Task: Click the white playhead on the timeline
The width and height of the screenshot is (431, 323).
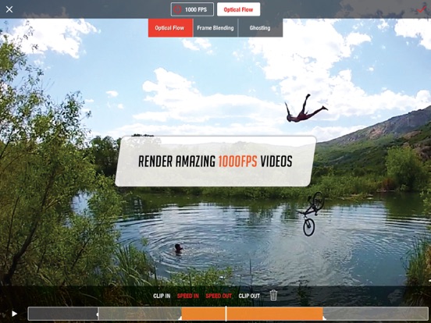Action: (226, 314)
